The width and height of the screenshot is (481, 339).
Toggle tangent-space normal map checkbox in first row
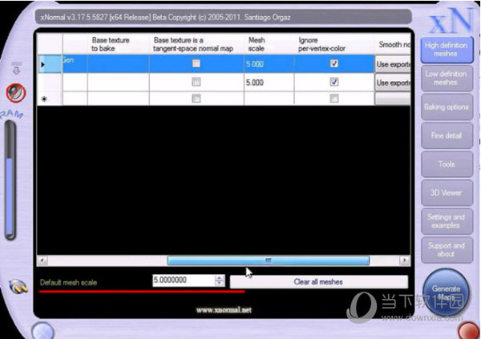196,63
